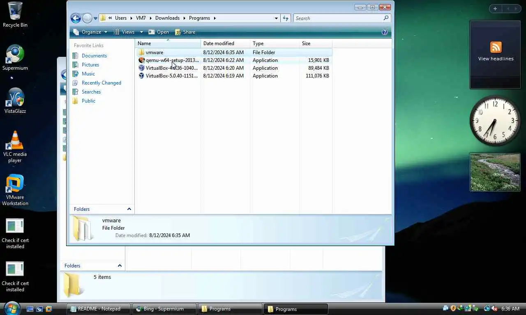Open the address bar history dropdown
The height and width of the screenshot is (315, 526).
coord(276,18)
